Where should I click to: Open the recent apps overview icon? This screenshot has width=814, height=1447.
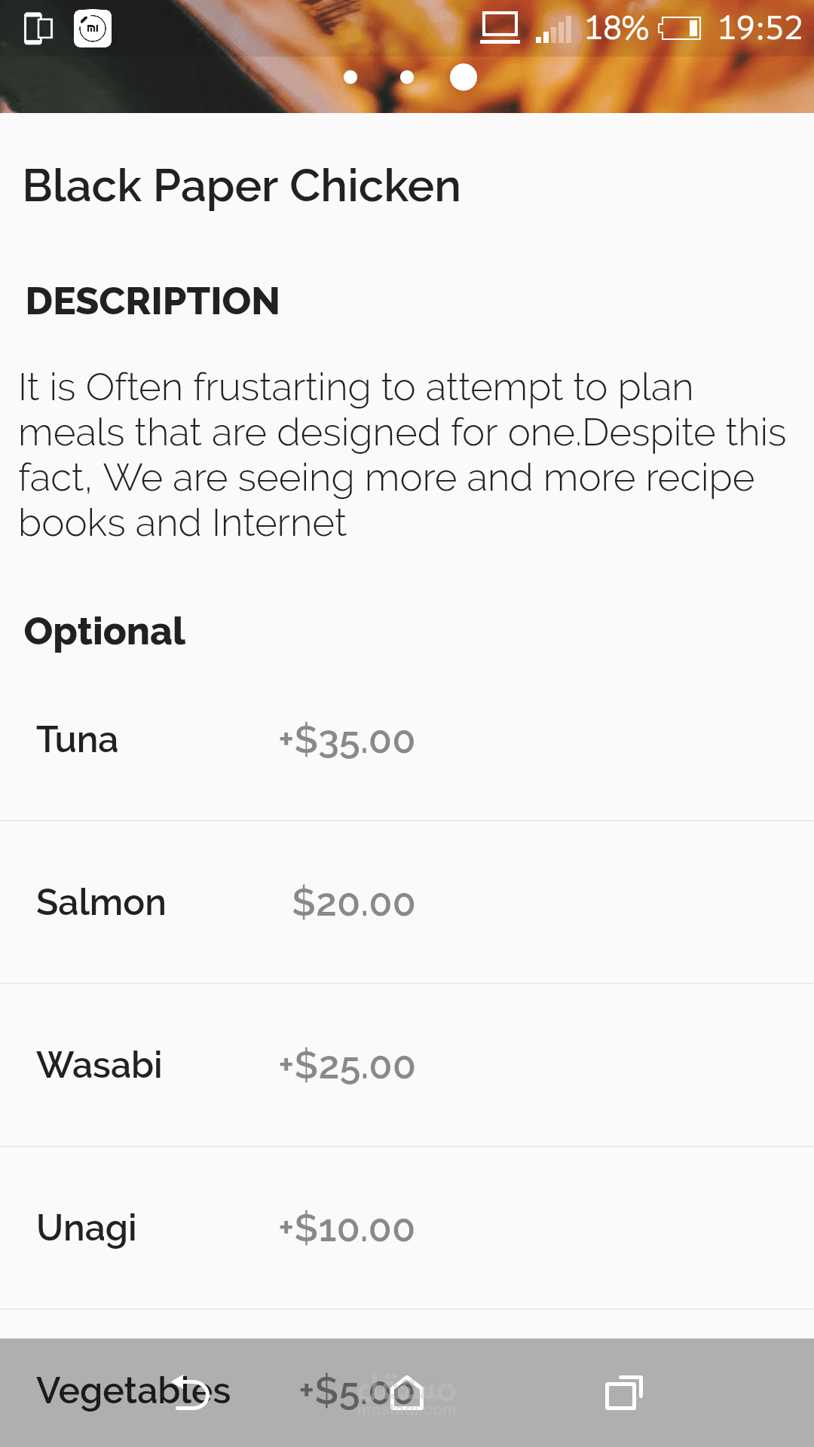point(623,1393)
